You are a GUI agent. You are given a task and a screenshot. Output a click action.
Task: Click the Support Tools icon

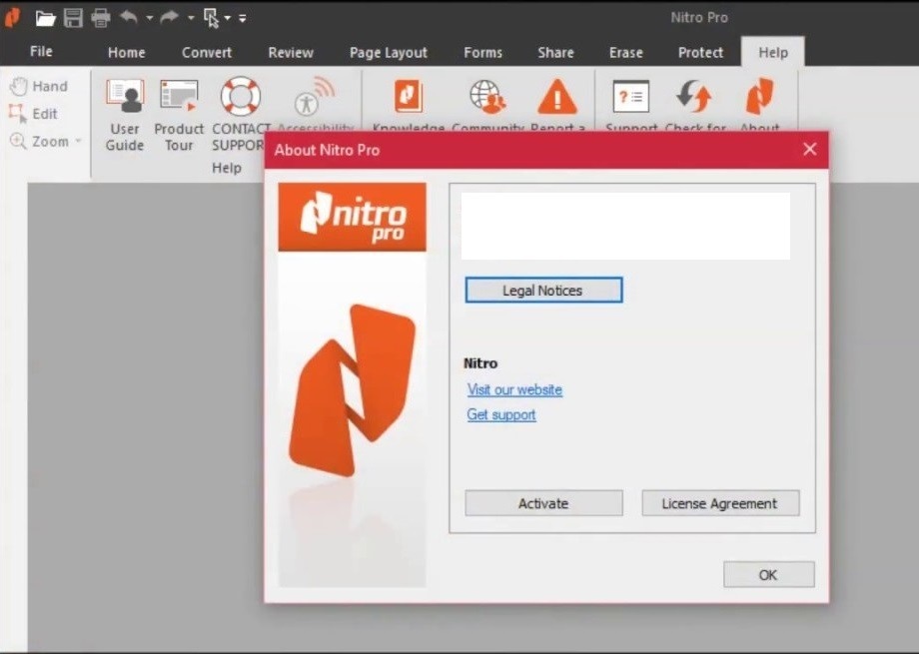coord(631,97)
